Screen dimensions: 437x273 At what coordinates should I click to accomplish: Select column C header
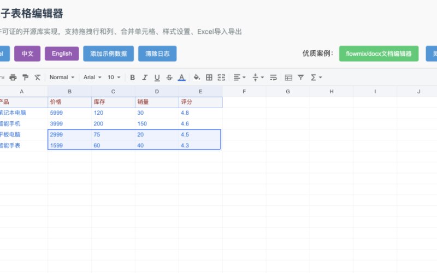(113, 91)
